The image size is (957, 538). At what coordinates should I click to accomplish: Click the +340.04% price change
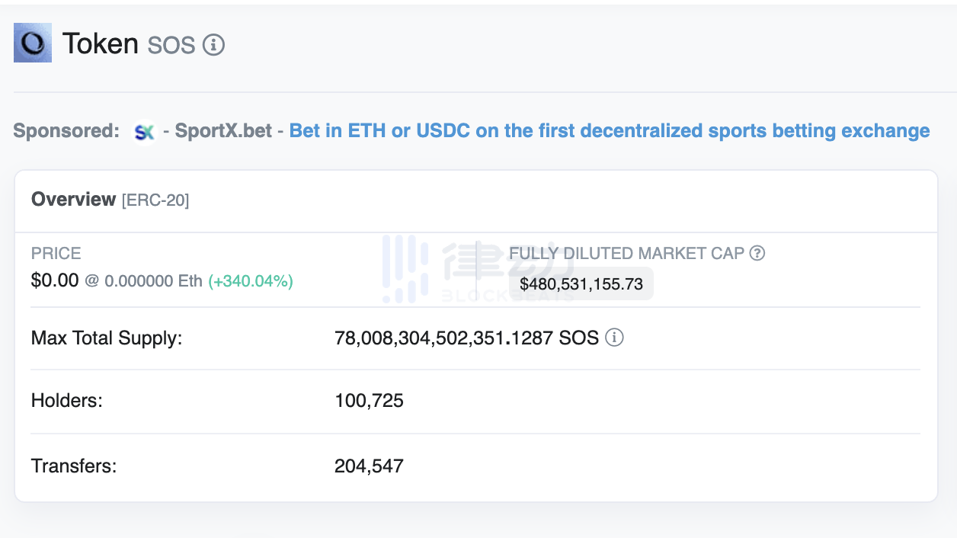coord(251,281)
